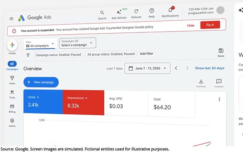Click the Google Ads logo
The height and width of the screenshot is (152, 243).
(x=35, y=18)
